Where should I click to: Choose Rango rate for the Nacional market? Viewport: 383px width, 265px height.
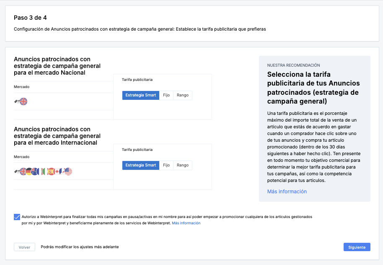point(183,95)
